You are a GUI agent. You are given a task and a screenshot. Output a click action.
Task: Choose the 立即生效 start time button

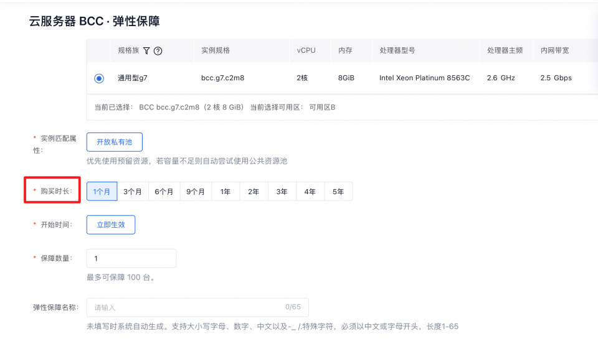pos(111,225)
